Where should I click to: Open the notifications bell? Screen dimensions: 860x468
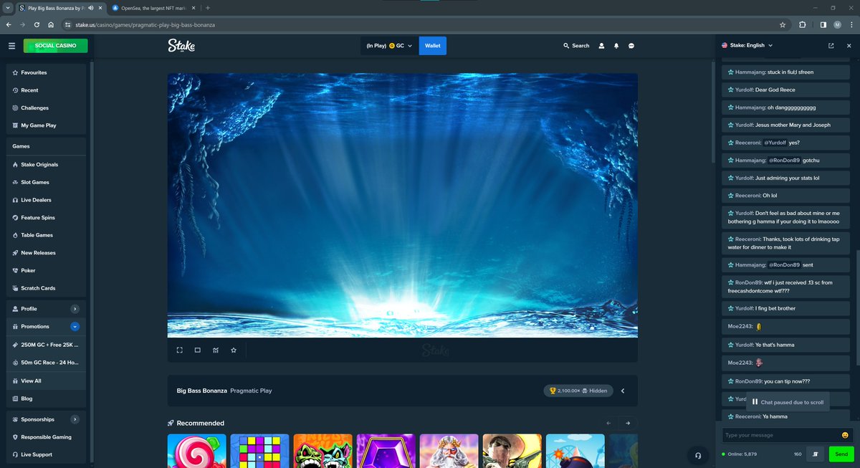[x=616, y=46]
